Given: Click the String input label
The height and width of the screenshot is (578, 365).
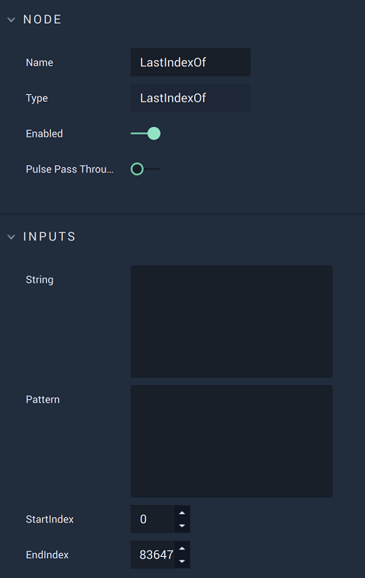Looking at the screenshot, I should (39, 280).
